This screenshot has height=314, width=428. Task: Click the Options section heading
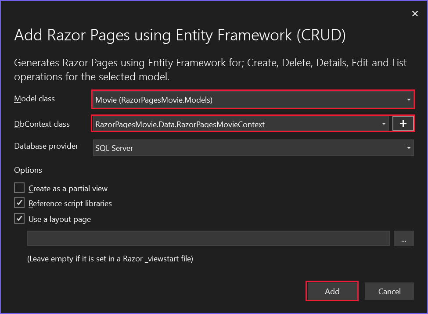28,170
